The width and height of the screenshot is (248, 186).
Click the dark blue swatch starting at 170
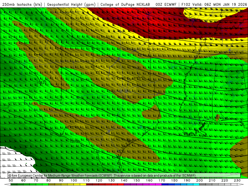pyautogui.click(x=165, y=184)
